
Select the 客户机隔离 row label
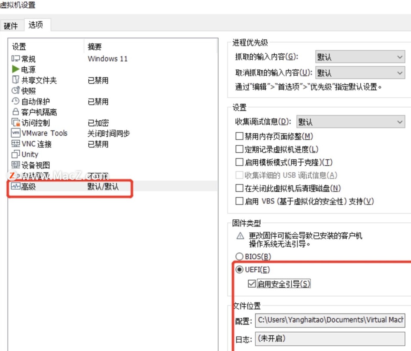tap(39, 112)
